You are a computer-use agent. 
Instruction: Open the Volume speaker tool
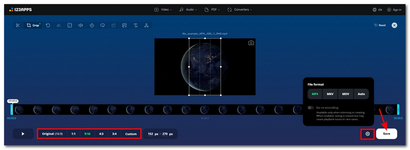(80, 25)
